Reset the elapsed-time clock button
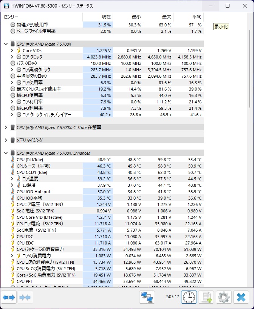This screenshot has width=254, height=309. pos(189,297)
